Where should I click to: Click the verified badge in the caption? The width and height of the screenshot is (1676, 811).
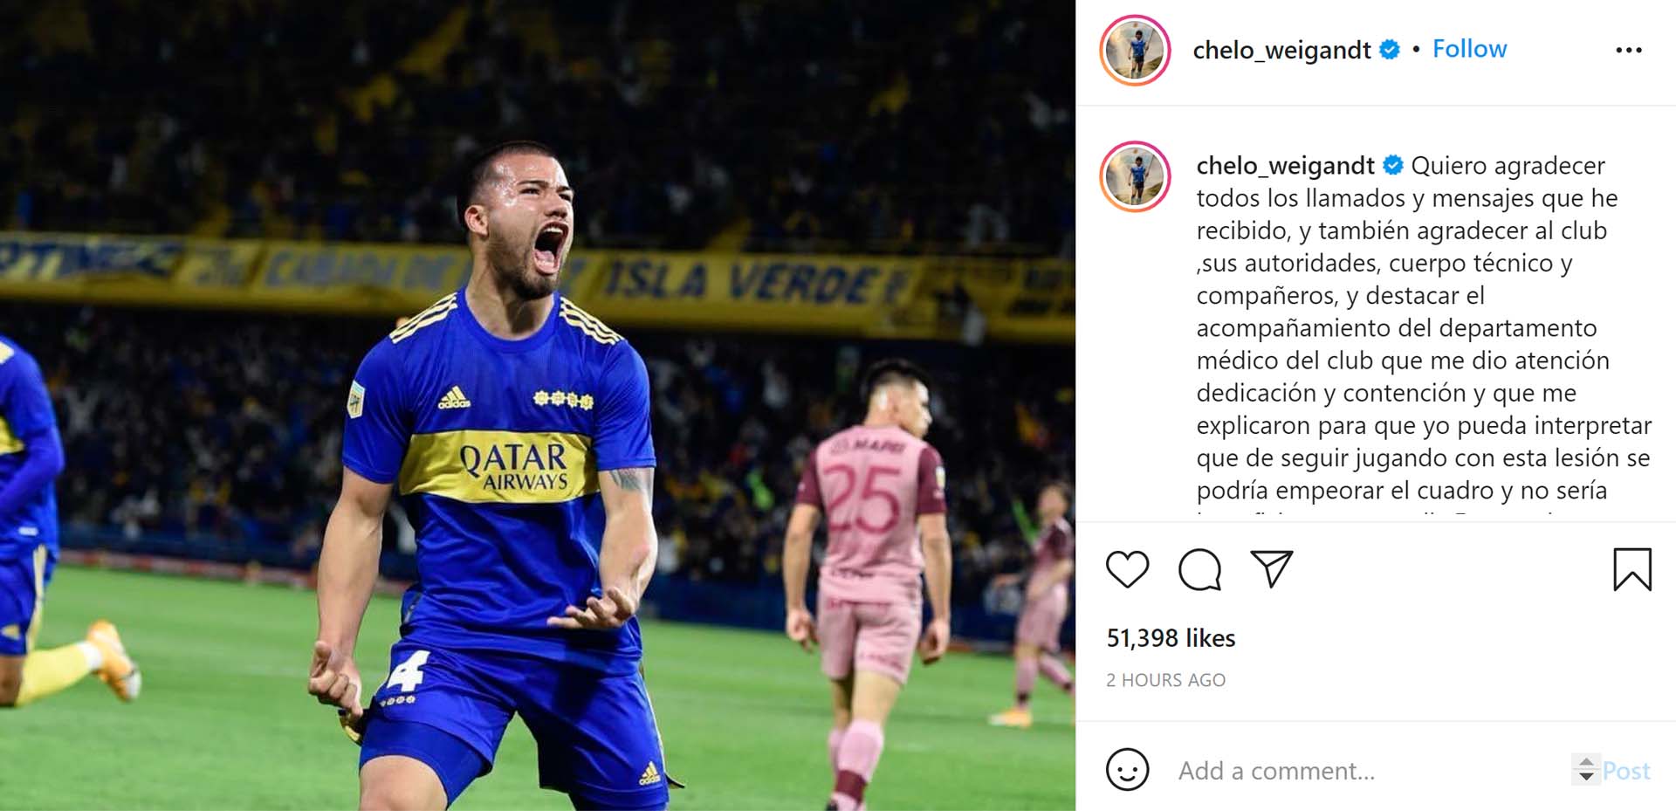click(1393, 165)
